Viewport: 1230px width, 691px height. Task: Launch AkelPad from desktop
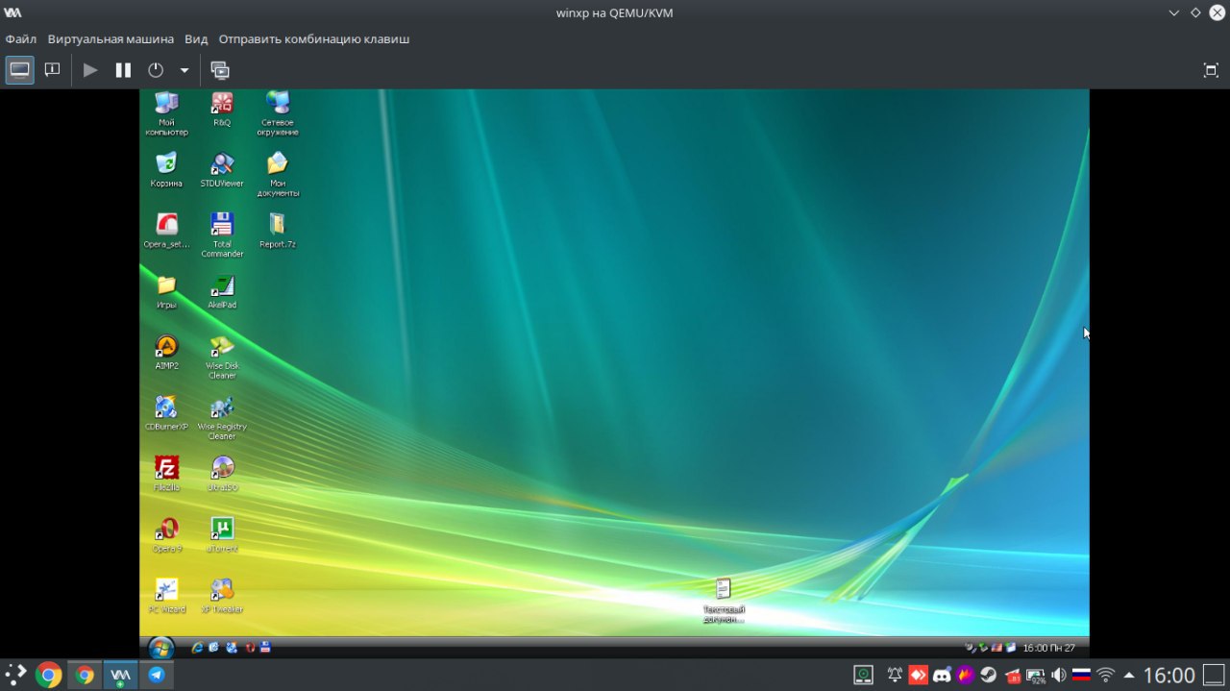(222, 291)
